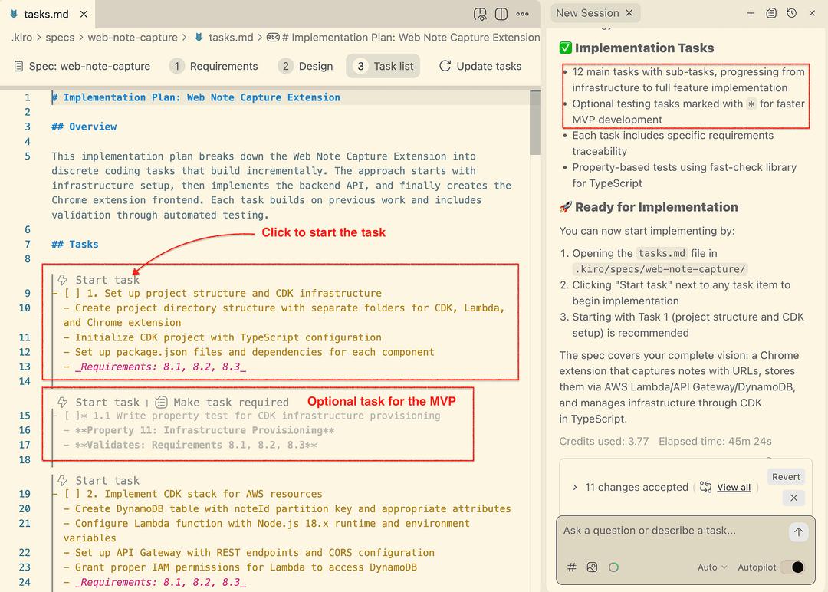Click lightning icon beside task 2 Start task
The width and height of the screenshot is (828, 592).
(x=63, y=481)
